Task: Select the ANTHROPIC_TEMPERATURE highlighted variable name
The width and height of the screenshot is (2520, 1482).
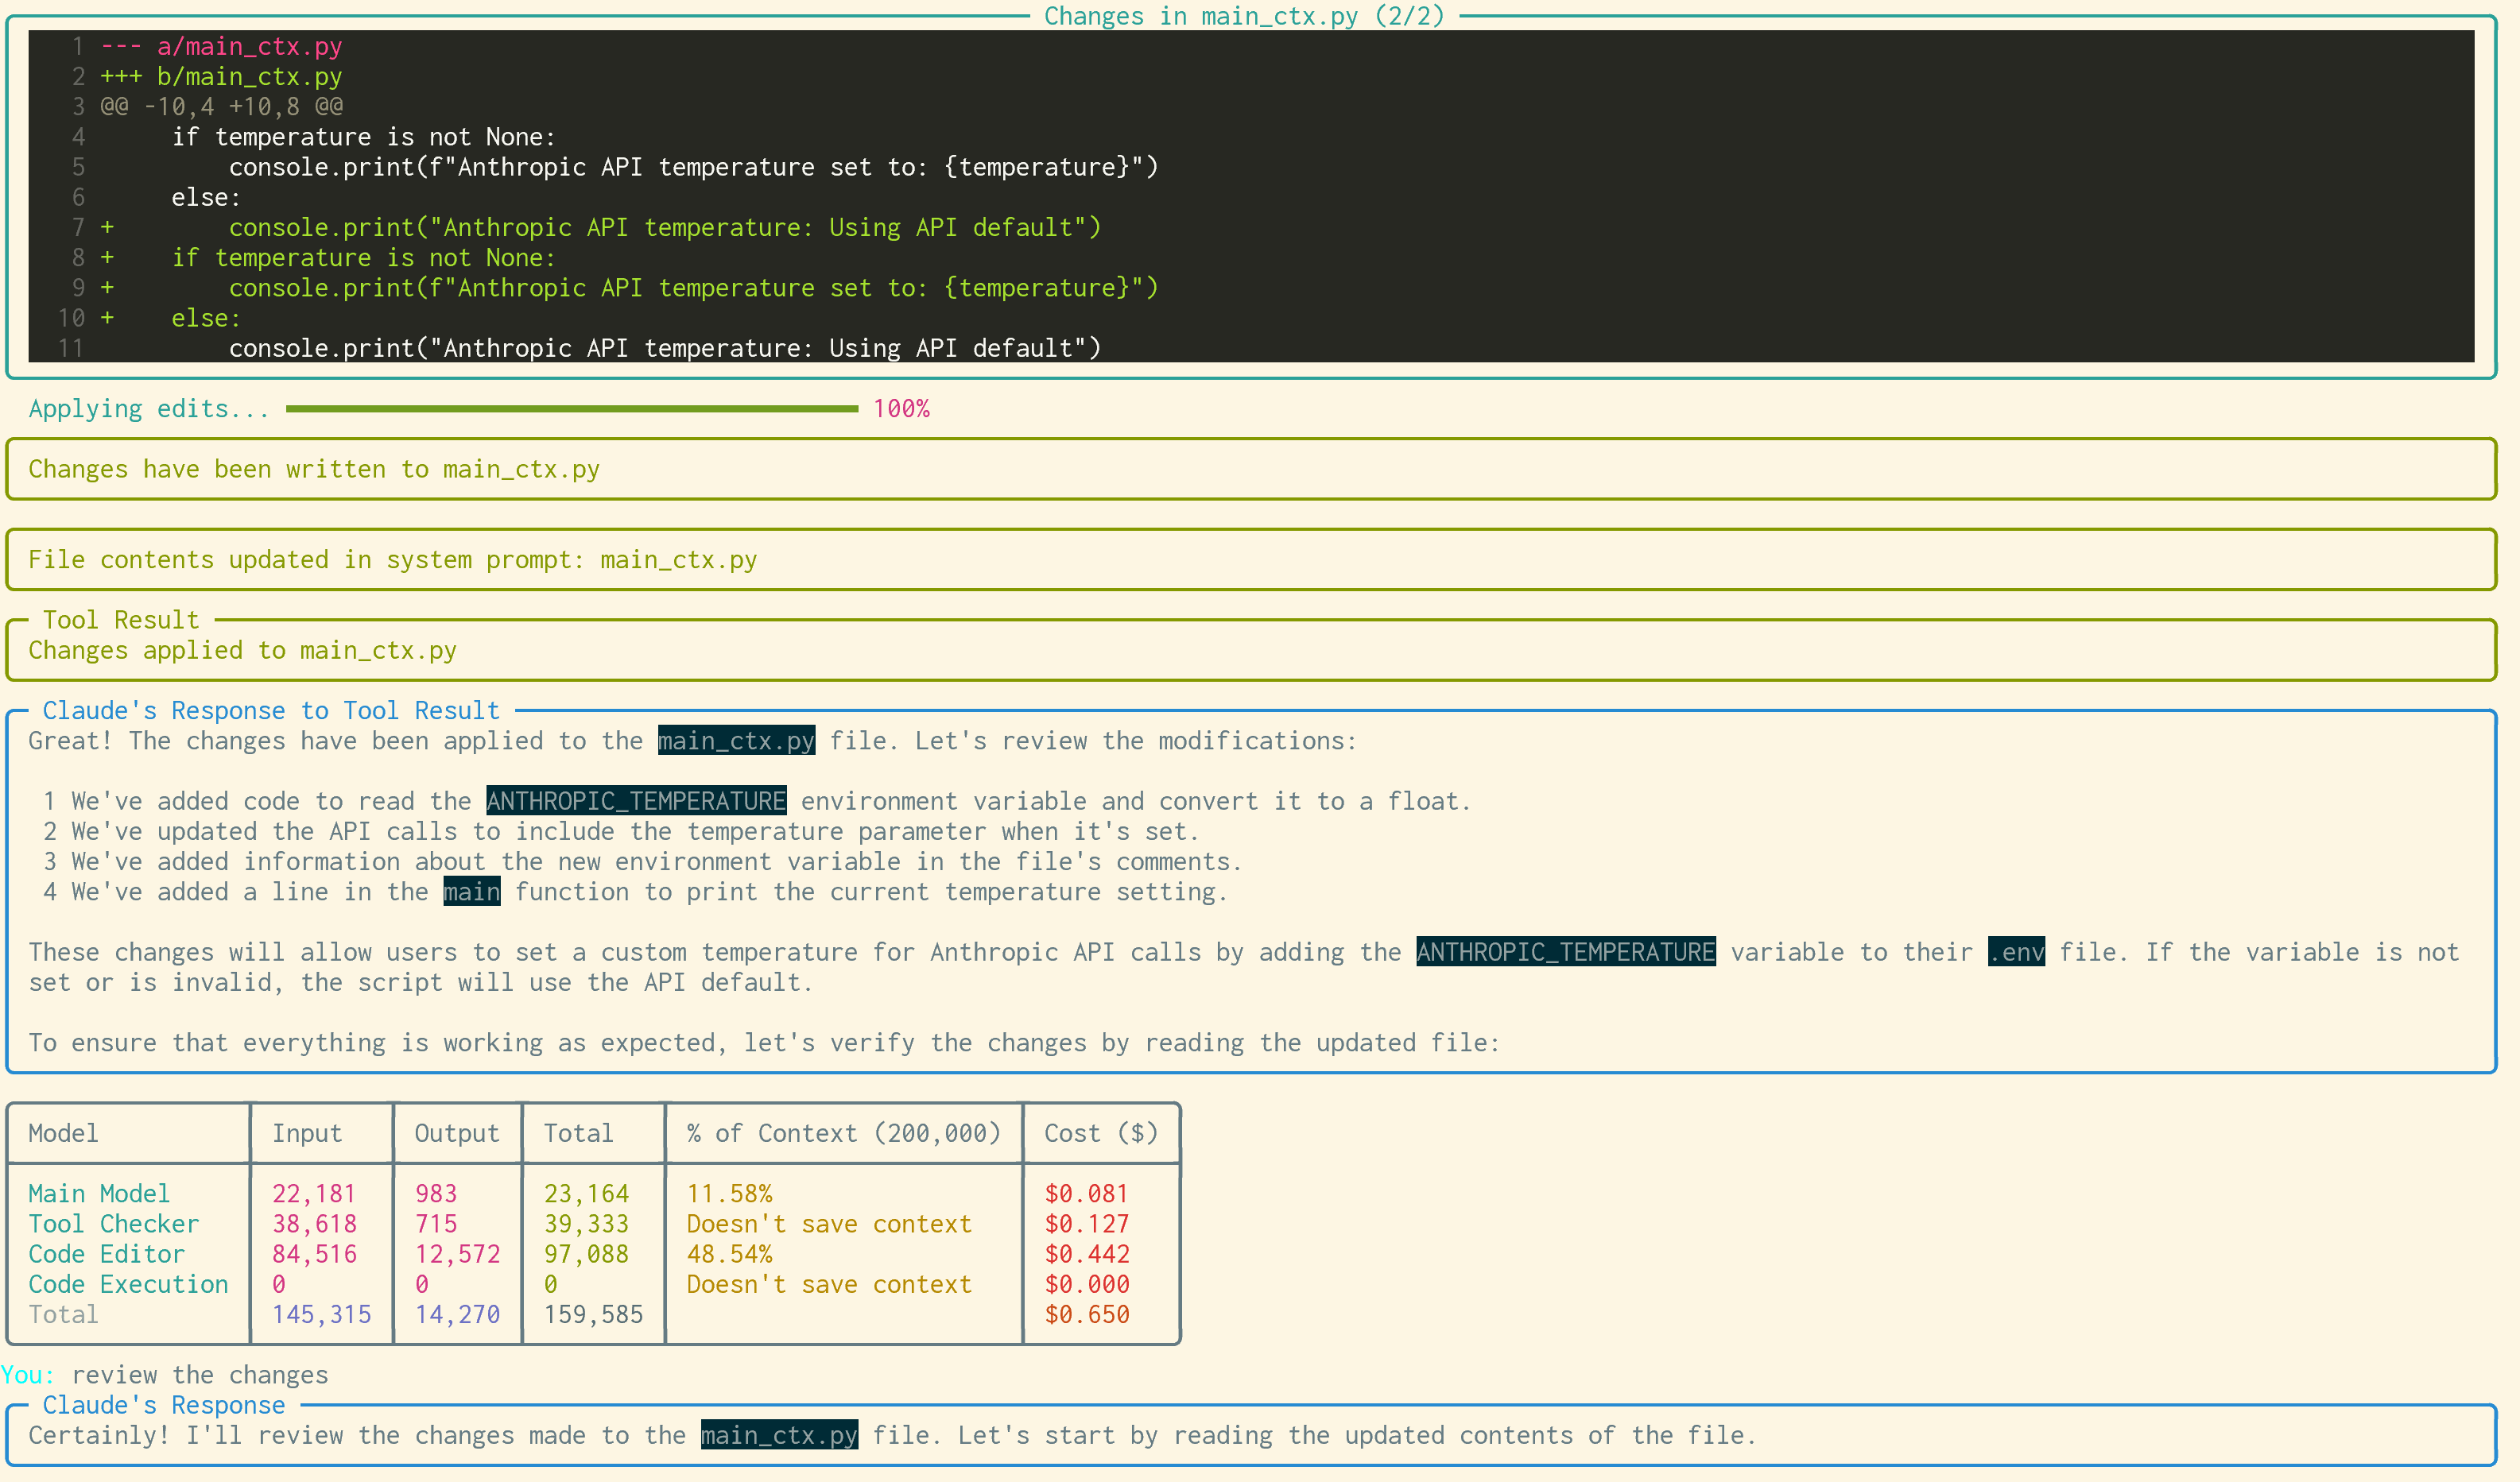Action: pos(636,800)
